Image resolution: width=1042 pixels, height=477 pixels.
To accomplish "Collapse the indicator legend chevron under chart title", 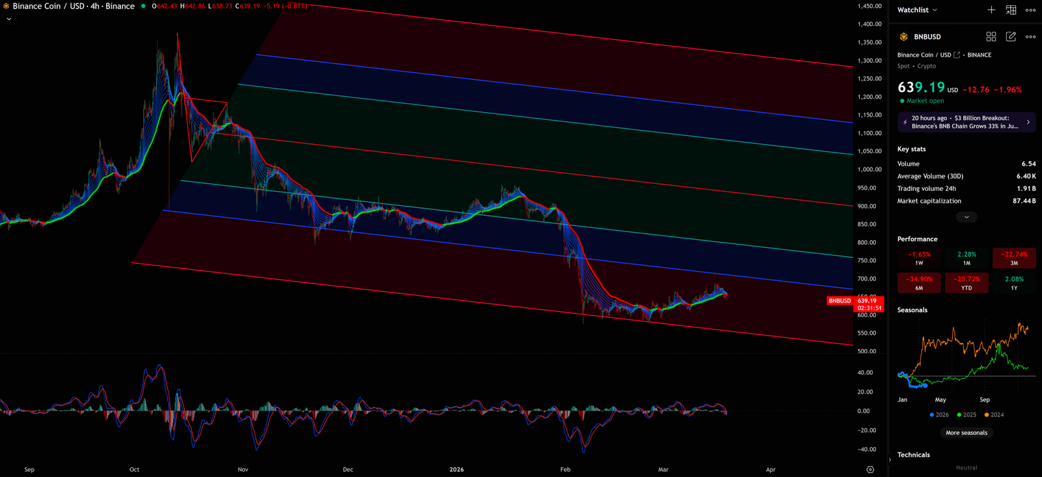I will coord(8,20).
